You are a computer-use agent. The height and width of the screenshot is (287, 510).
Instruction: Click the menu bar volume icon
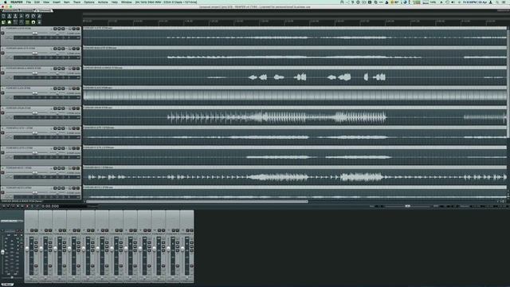(x=453, y=2)
